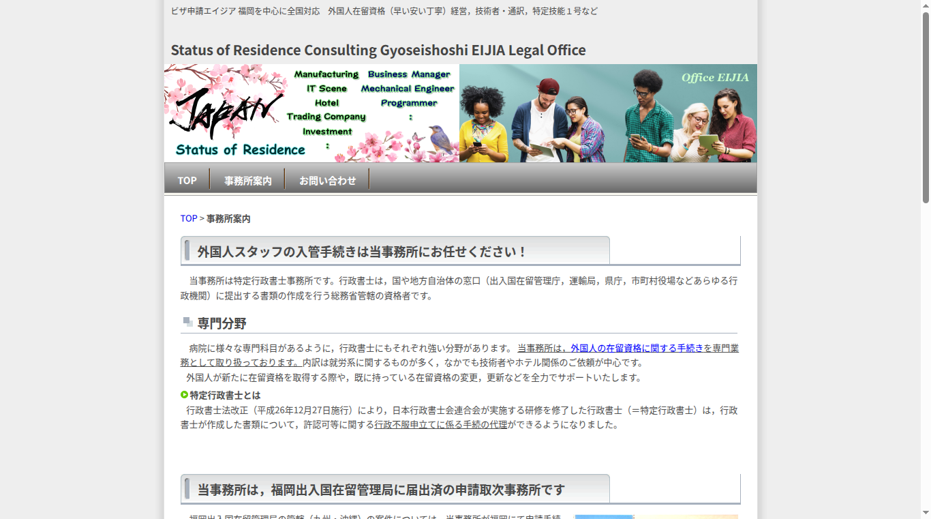931x519 pixels.
Task: Click the Office EIJIA text in banner
Action: click(714, 78)
